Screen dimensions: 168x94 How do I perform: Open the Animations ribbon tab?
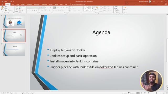click(x=37, y=4)
